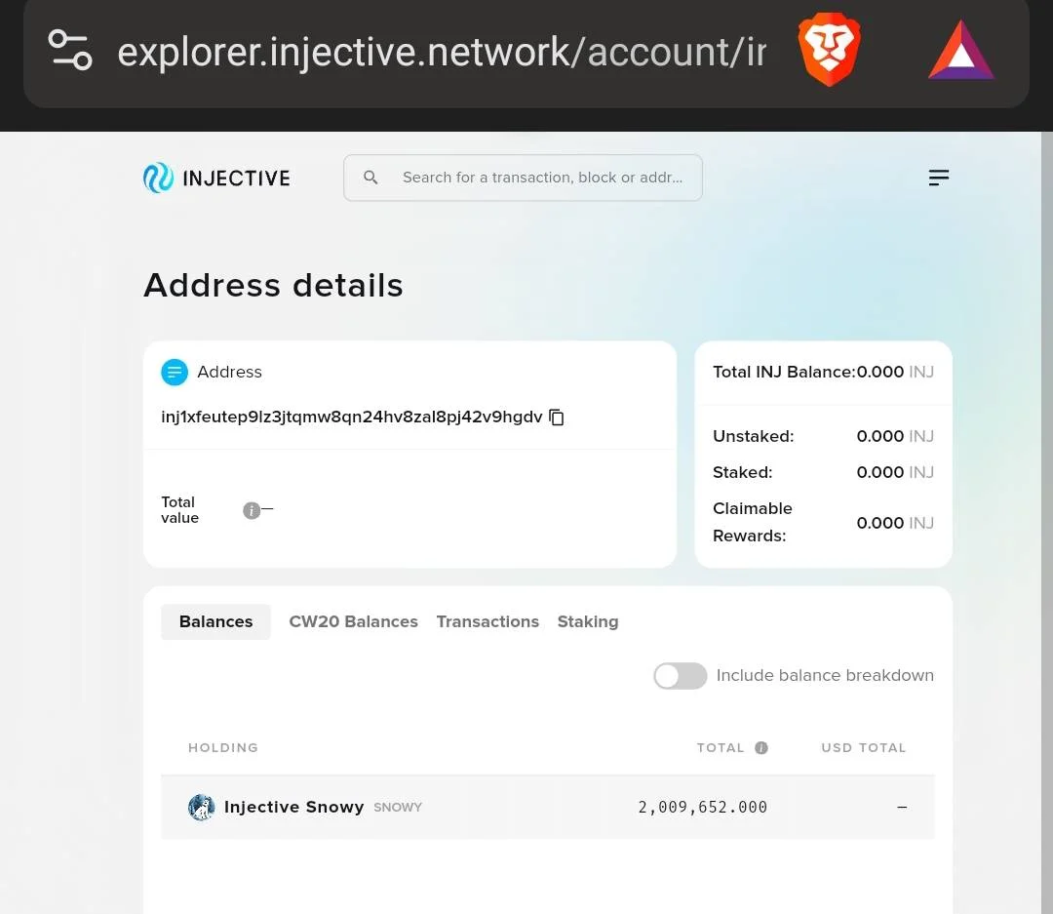This screenshot has width=1053, height=914.
Task: Click the inj1xfeutep9lz3jtqmw8qn24hv8zal8pj42v9hgdv address text
Action: point(352,417)
